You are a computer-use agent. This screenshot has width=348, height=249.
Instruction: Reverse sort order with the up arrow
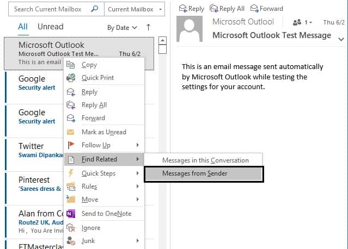click(x=148, y=28)
